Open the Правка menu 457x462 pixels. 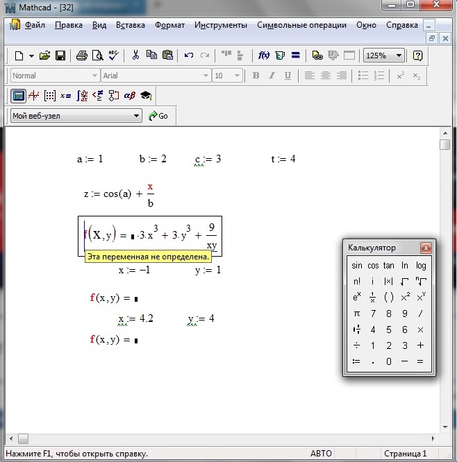69,26
